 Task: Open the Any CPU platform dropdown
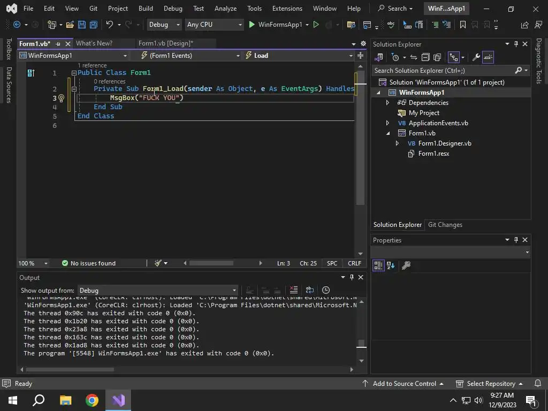(x=214, y=25)
